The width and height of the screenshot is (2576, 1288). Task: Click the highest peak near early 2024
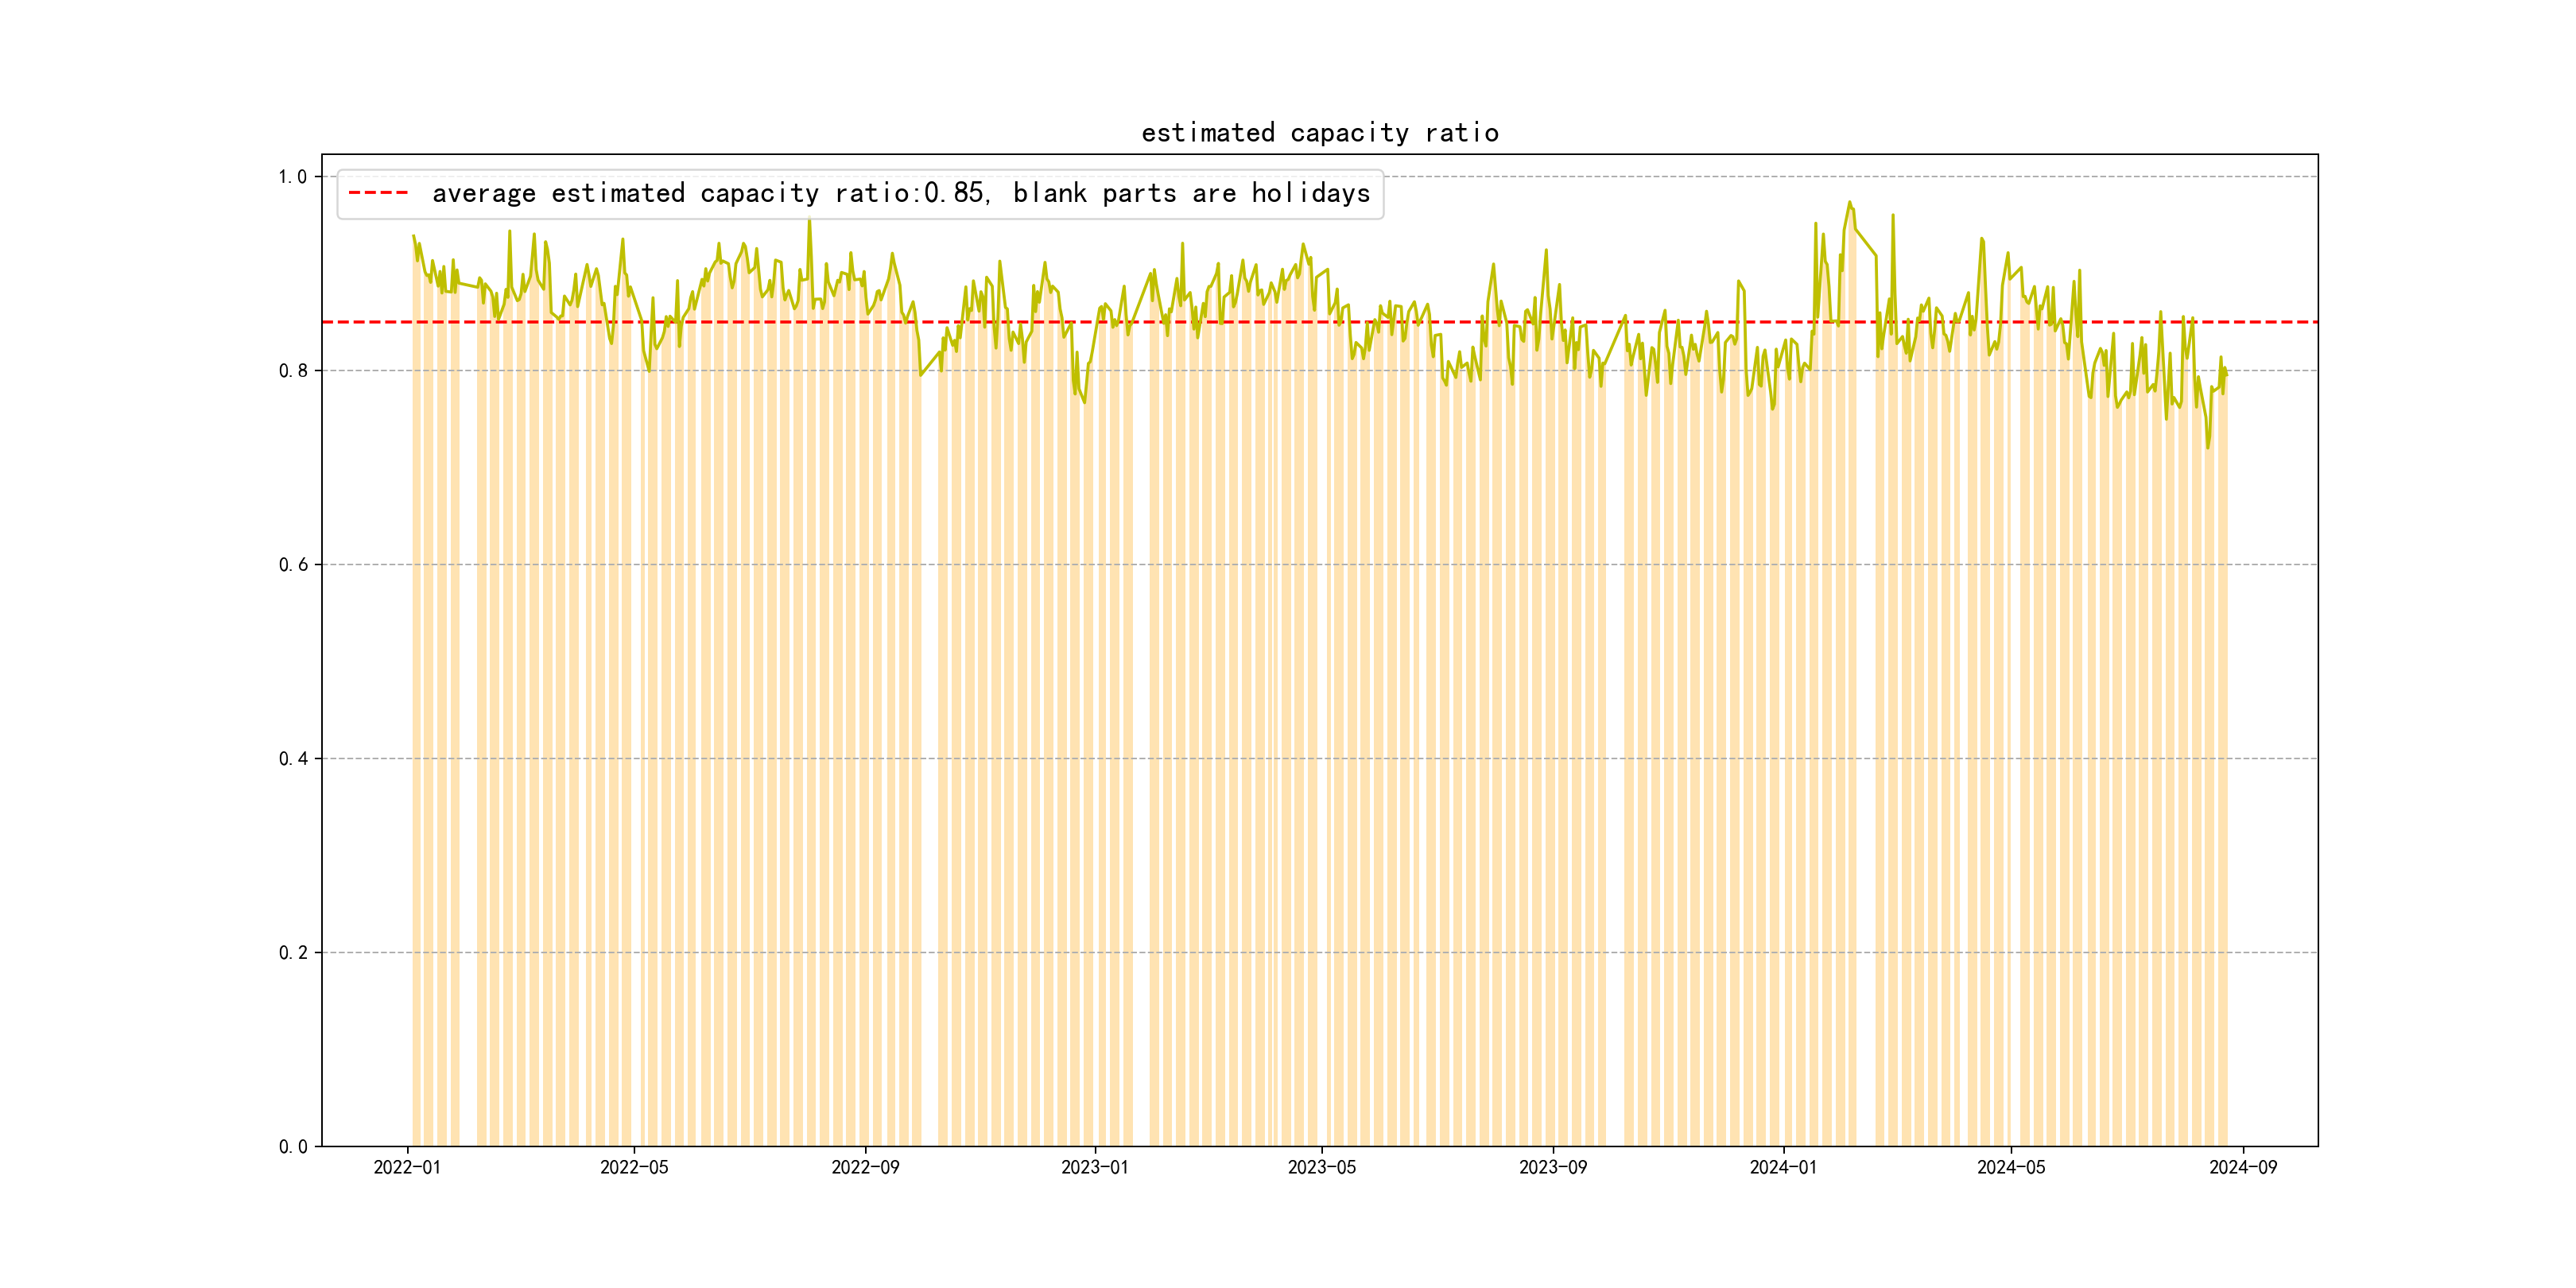pos(1849,203)
